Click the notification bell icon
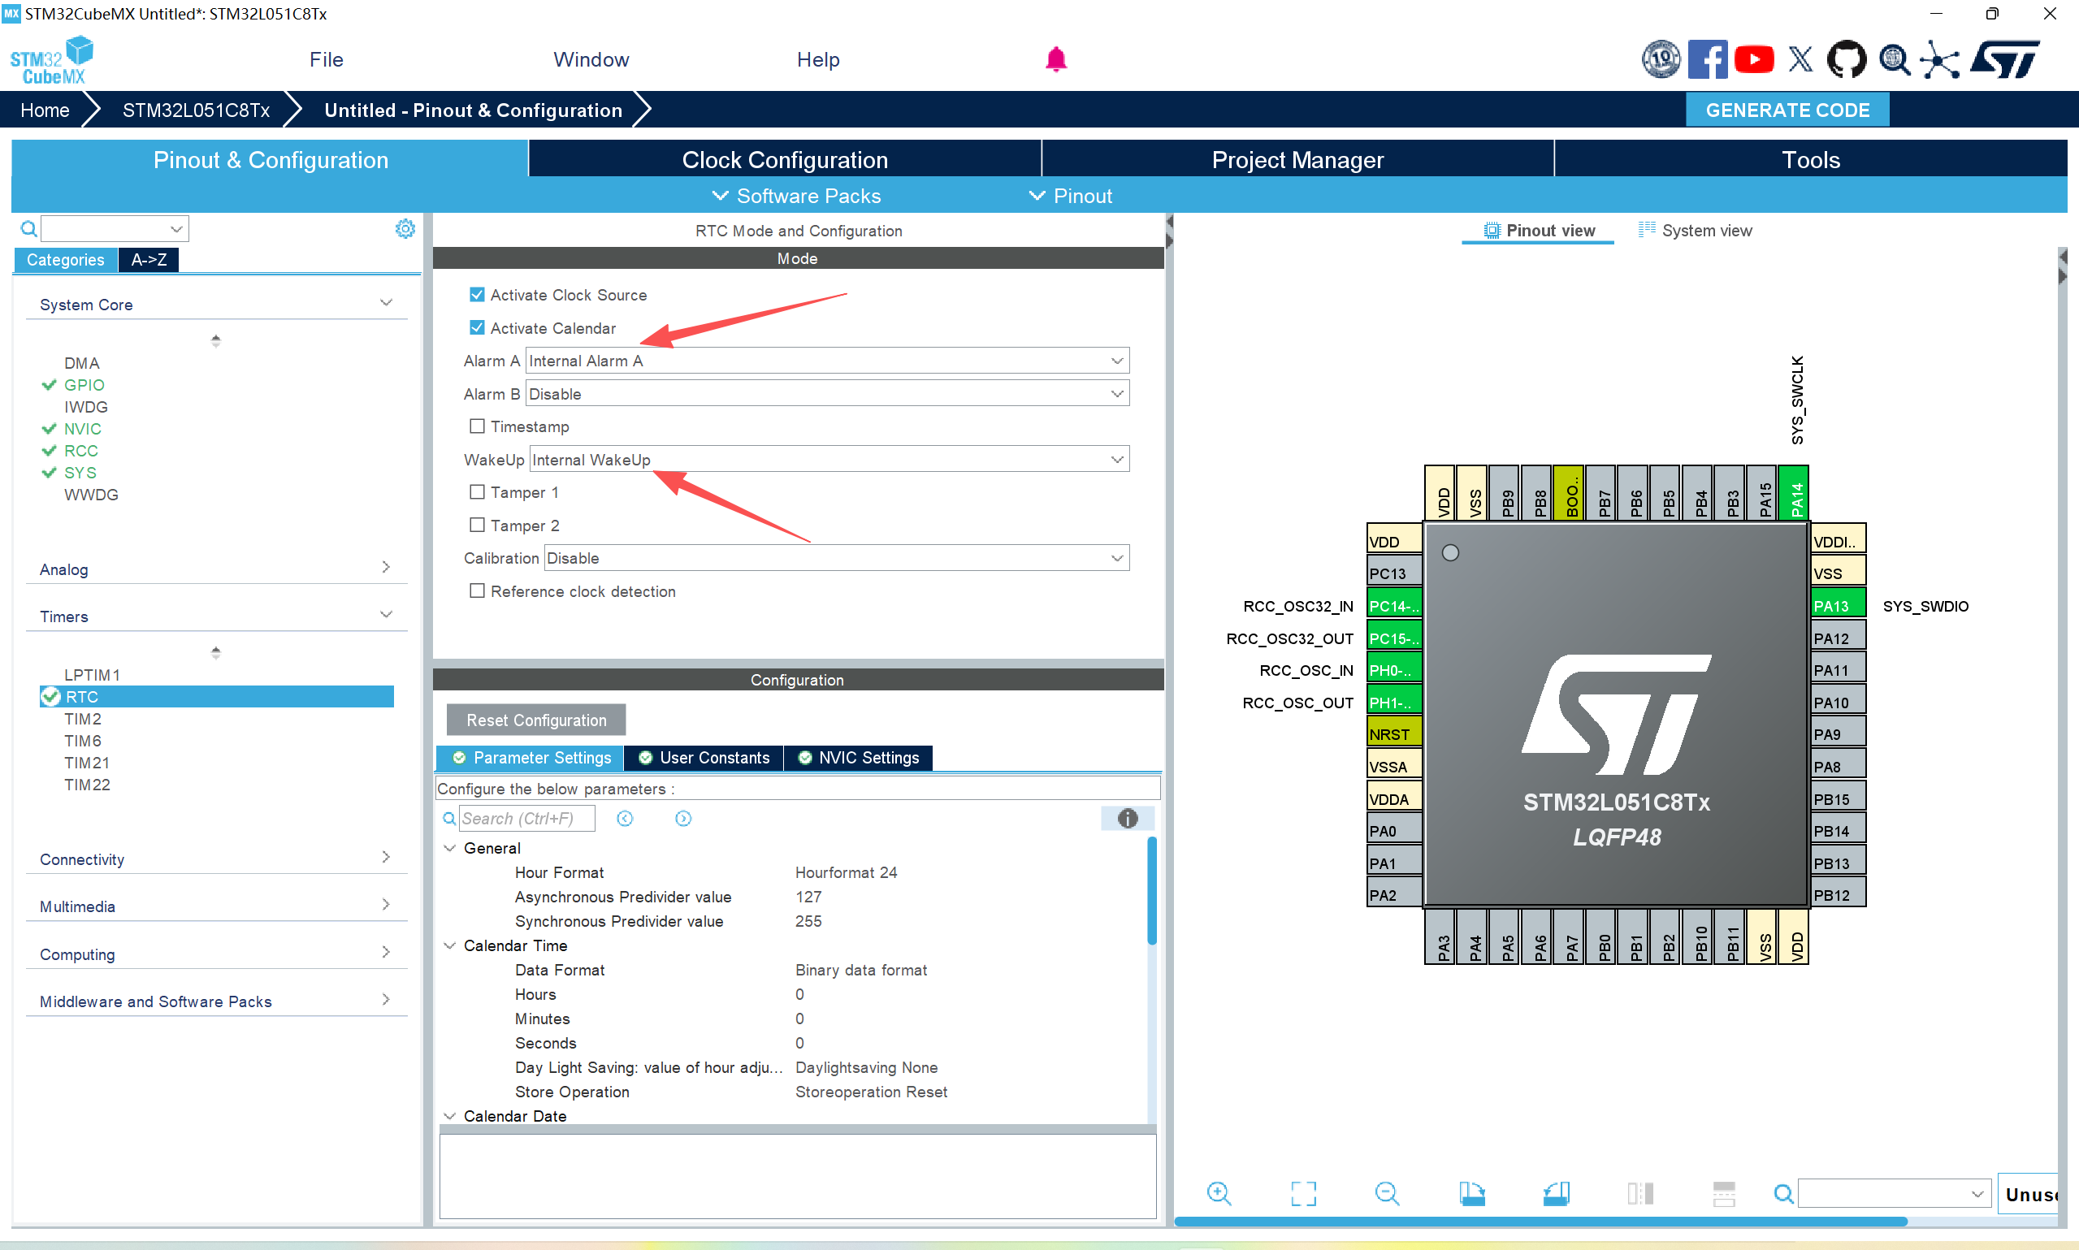The height and width of the screenshot is (1250, 2079). point(1055,59)
